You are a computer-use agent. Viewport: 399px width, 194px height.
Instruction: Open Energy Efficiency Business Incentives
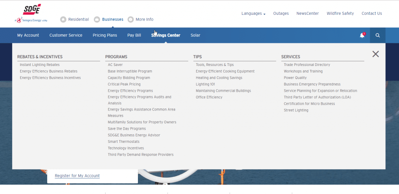tap(50, 78)
